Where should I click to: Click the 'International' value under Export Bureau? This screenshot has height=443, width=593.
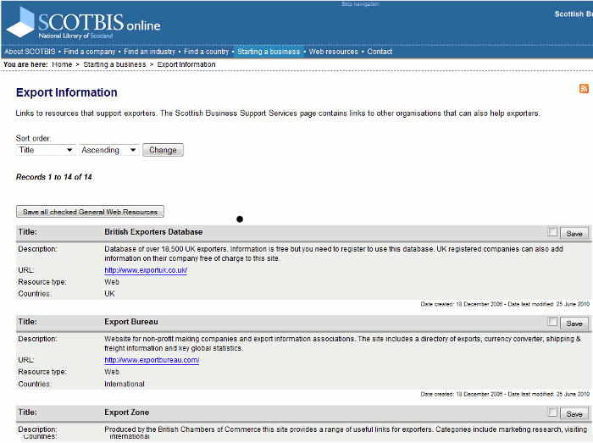(125, 384)
